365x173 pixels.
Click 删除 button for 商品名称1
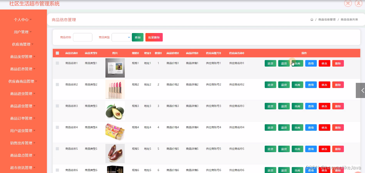338,63
